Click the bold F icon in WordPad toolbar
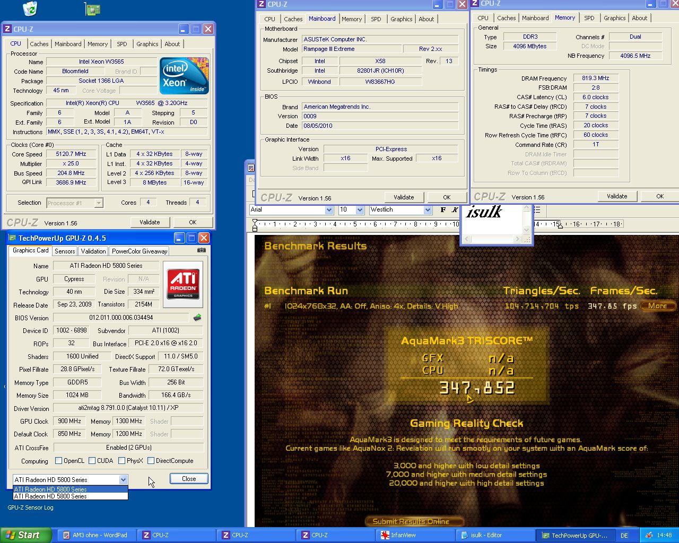This screenshot has width=679, height=543. click(443, 210)
